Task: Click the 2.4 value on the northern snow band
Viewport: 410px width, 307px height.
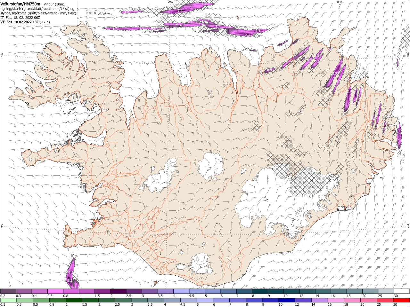Action: (x=180, y=11)
